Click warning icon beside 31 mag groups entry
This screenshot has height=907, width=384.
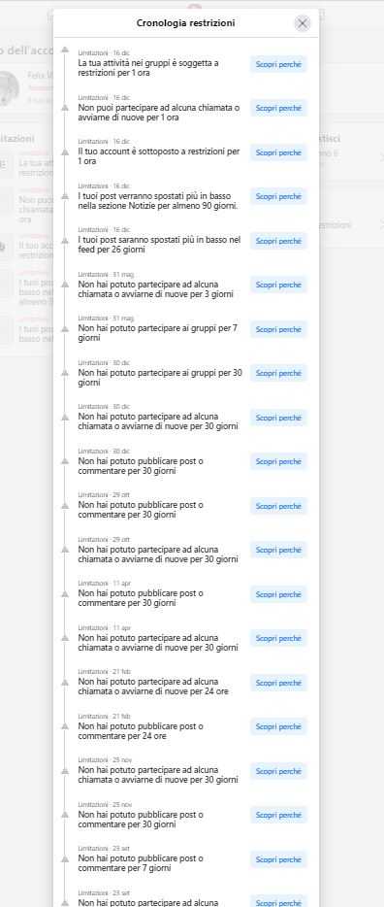coord(65,328)
